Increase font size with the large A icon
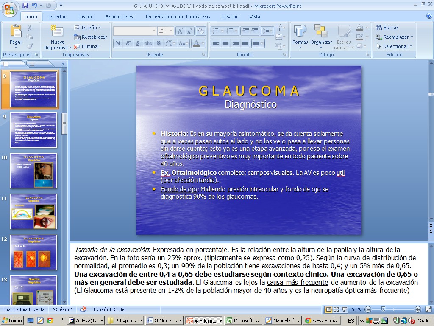The height and width of the screenshot is (326, 434). [x=180, y=31]
